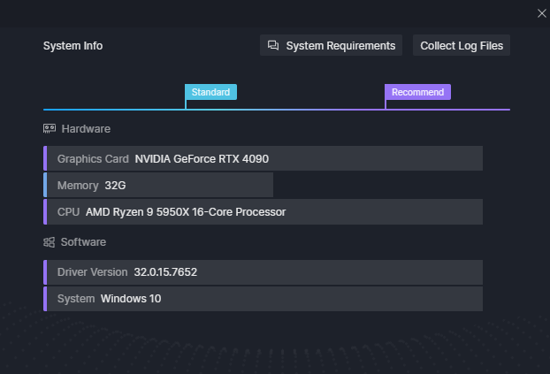Image resolution: width=550 pixels, height=374 pixels.
Task: Click the Hardware section heading
Action: point(86,129)
